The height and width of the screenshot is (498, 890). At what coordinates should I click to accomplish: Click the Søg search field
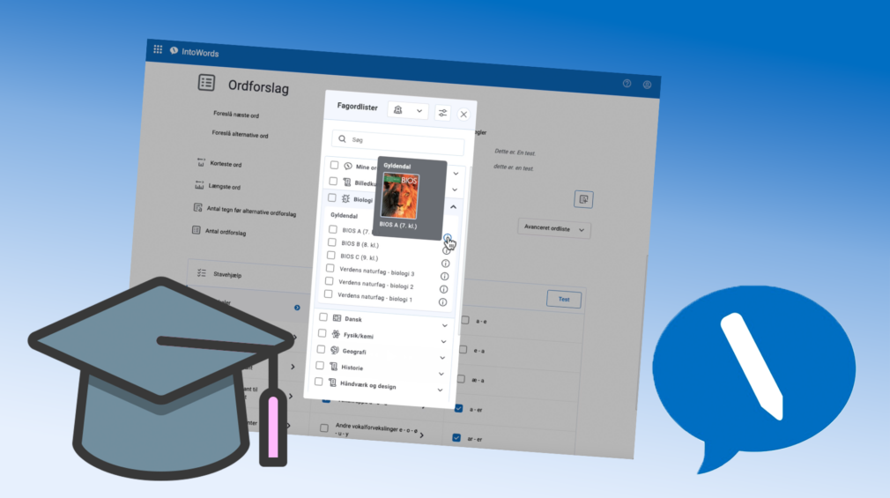click(398, 142)
